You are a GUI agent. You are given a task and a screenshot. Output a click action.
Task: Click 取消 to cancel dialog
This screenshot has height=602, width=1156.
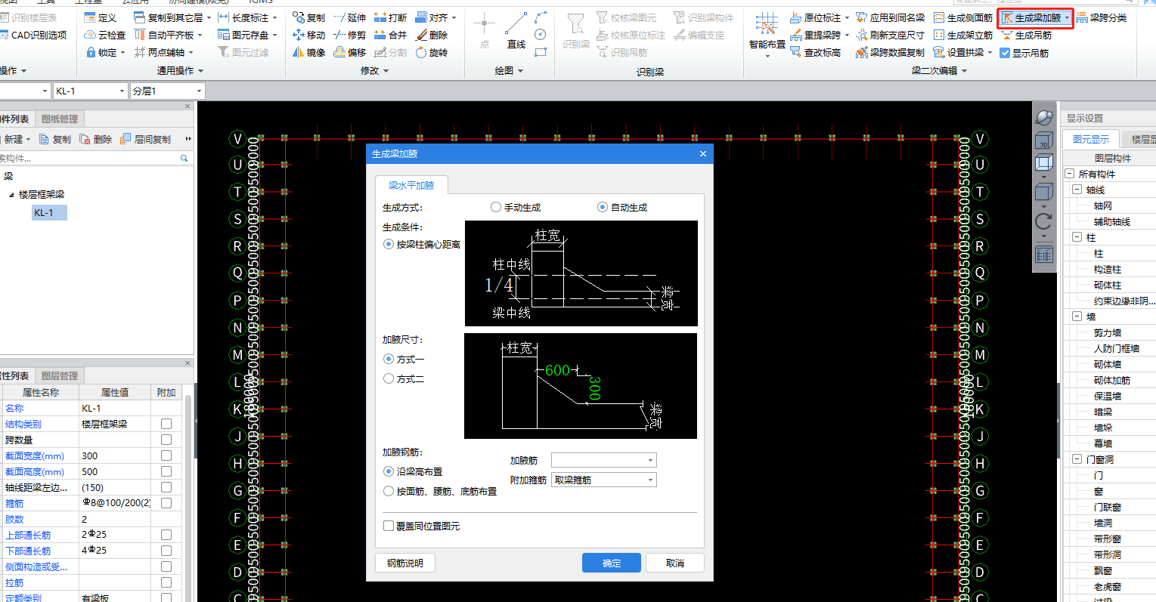[x=675, y=563]
